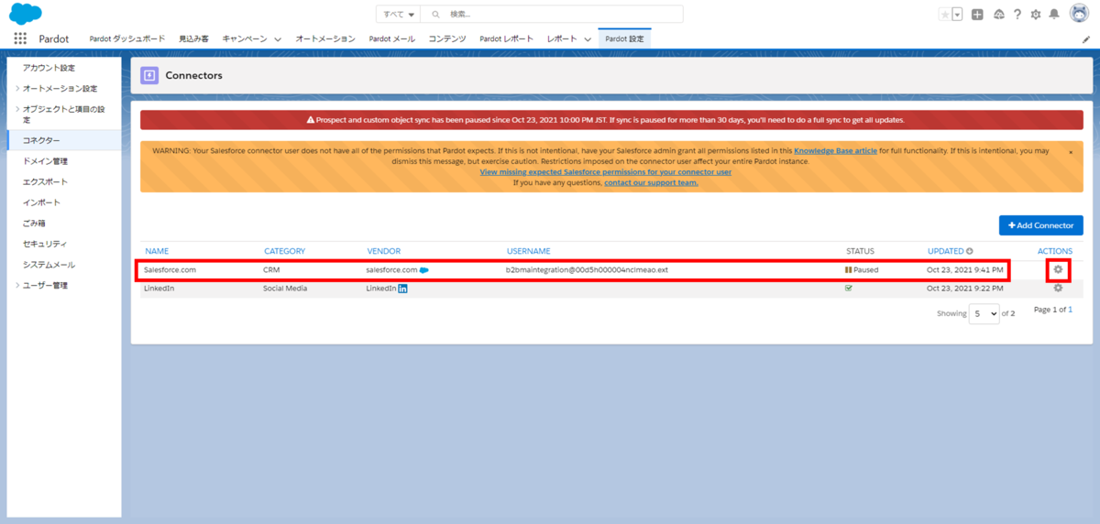This screenshot has height=524, width=1100.
Task: Go to page 1 link
Action: coord(1070,310)
